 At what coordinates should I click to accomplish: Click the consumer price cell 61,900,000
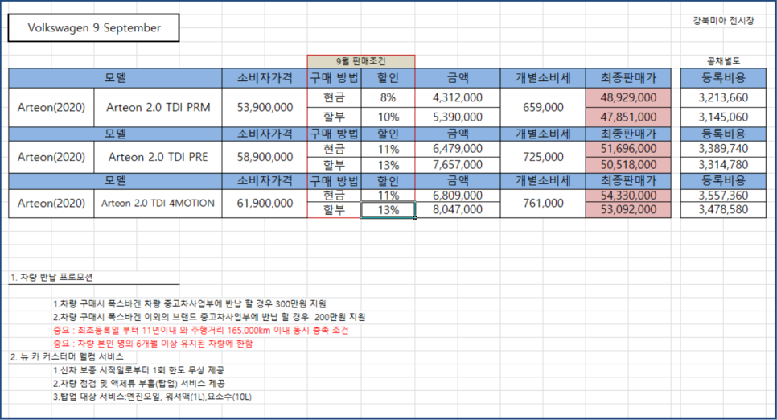coord(265,203)
